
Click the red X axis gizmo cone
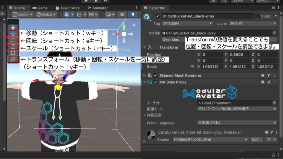click(118, 34)
